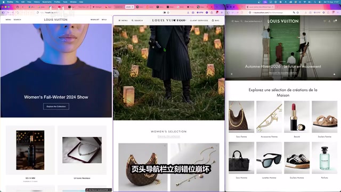
Task: Bookmark page with star in right window
Action: (298, 13)
